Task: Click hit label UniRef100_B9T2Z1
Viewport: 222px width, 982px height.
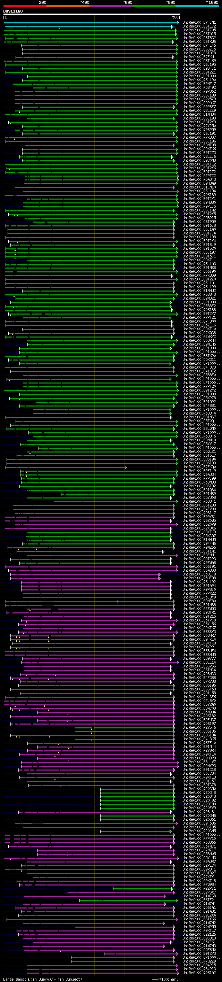Action: 199,72
